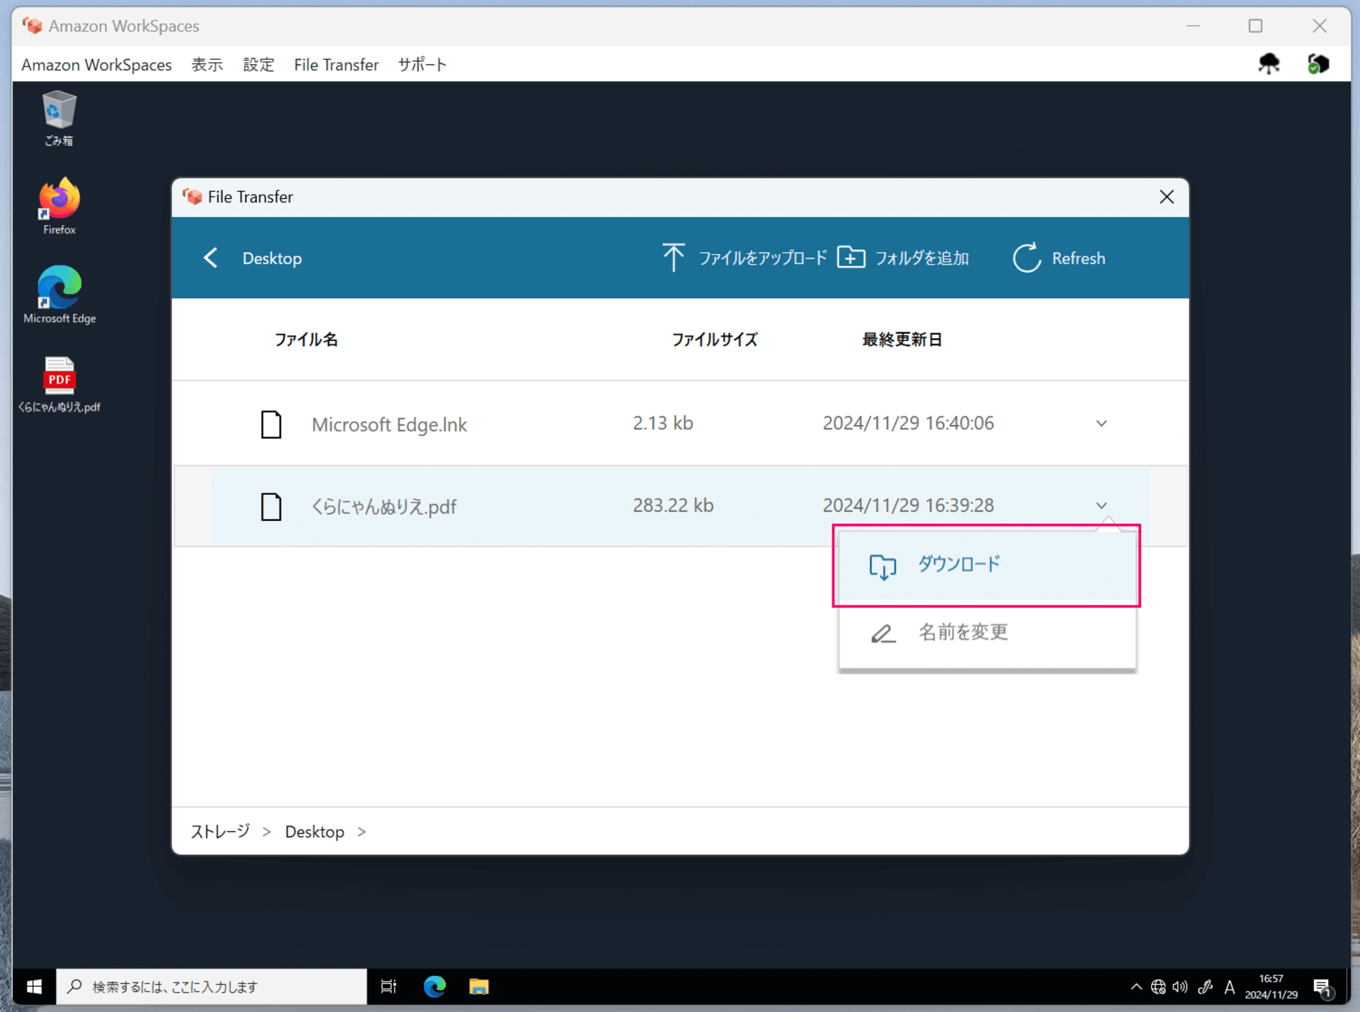This screenshot has height=1012, width=1360.
Task: Open the 設定 menu
Action: click(258, 65)
